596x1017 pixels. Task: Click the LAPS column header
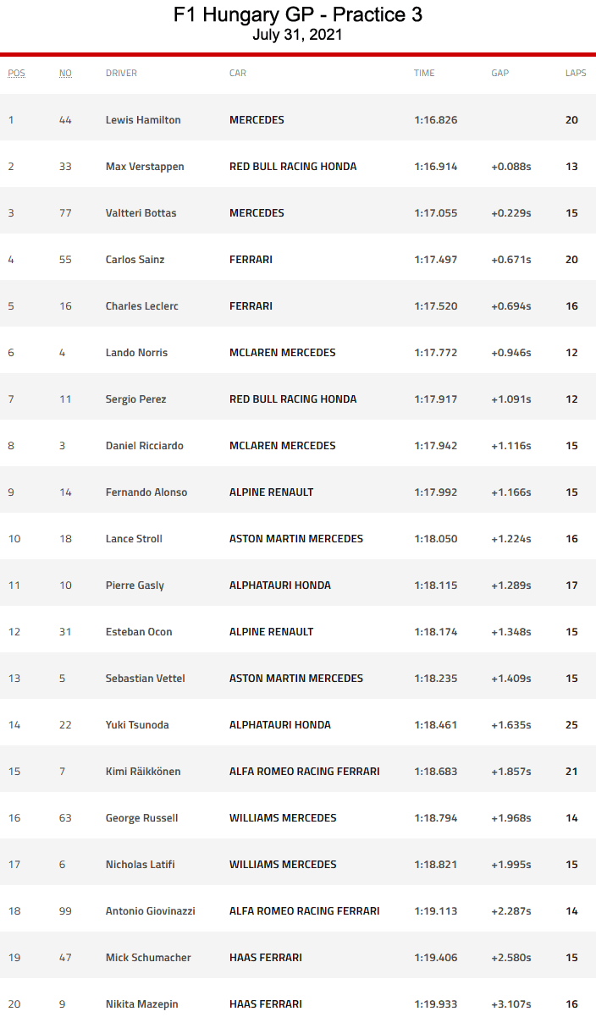576,73
